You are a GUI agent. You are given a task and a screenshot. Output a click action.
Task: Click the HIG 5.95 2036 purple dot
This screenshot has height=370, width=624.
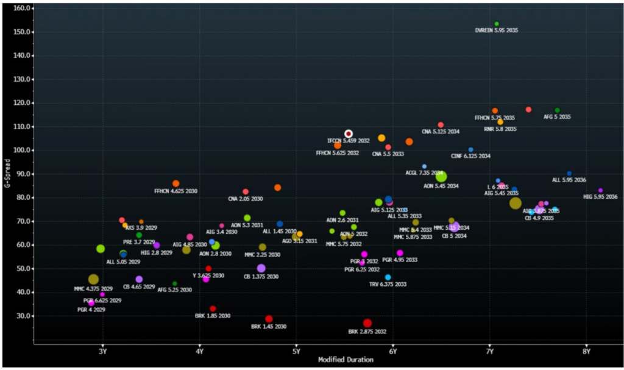pyautogui.click(x=600, y=190)
